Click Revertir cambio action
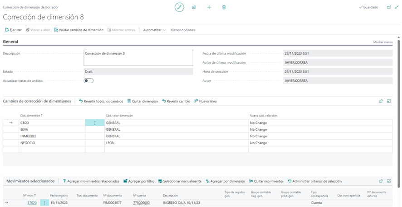 pos(176,101)
